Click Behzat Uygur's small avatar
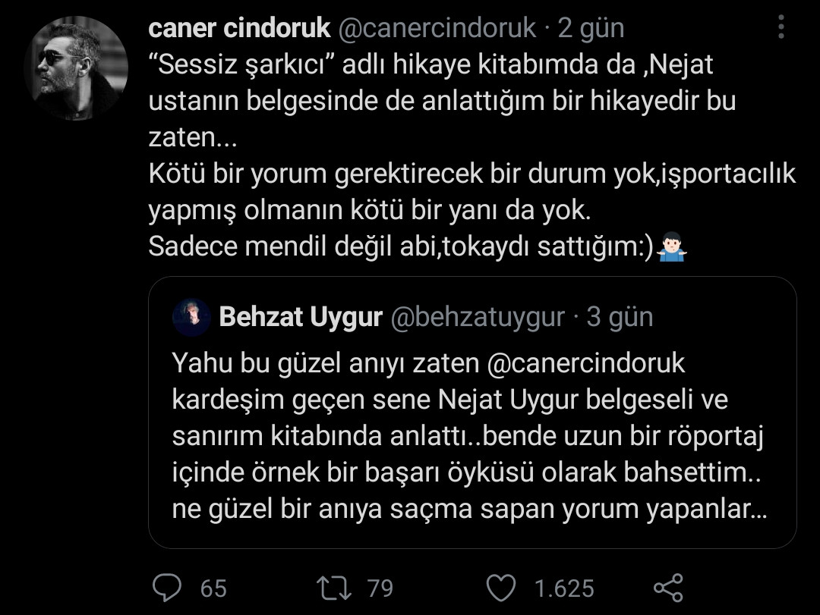Viewport: 820px width, 615px height. 192,317
